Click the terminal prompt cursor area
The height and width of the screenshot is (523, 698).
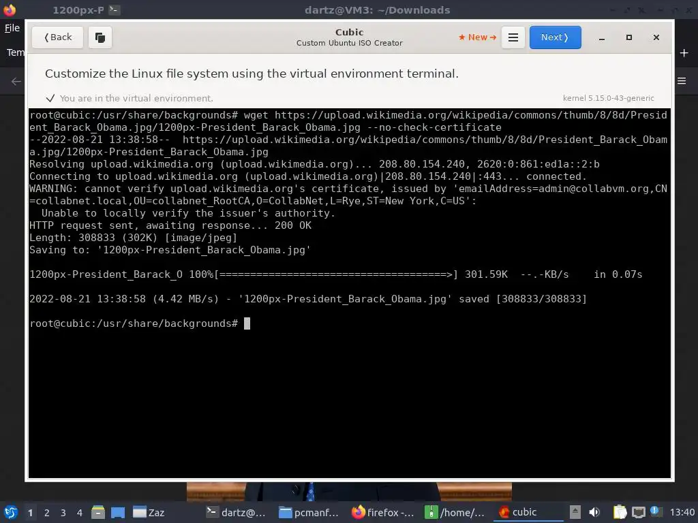pyautogui.click(x=247, y=323)
